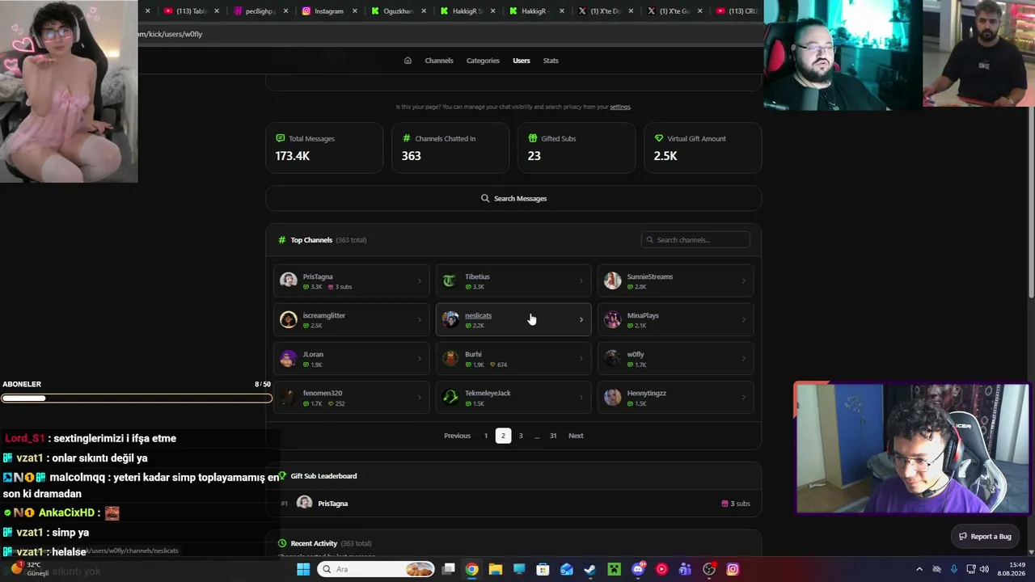Open Microsoft Teams from the taskbar

pyautogui.click(x=686, y=569)
